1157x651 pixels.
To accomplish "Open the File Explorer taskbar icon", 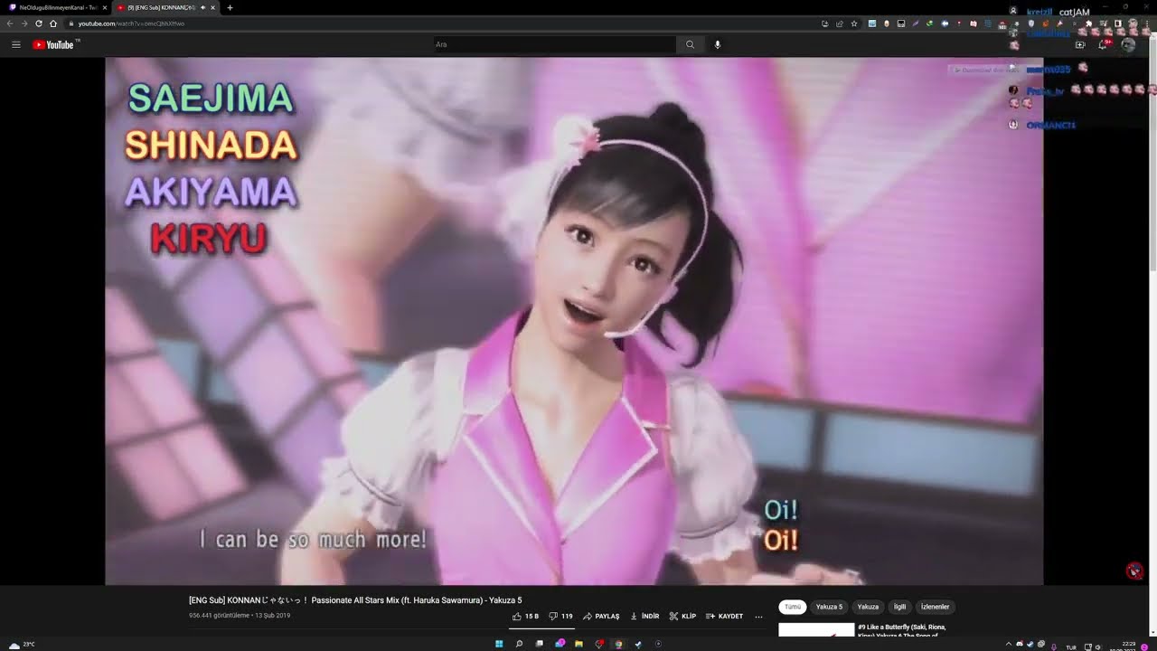I will (x=578, y=644).
